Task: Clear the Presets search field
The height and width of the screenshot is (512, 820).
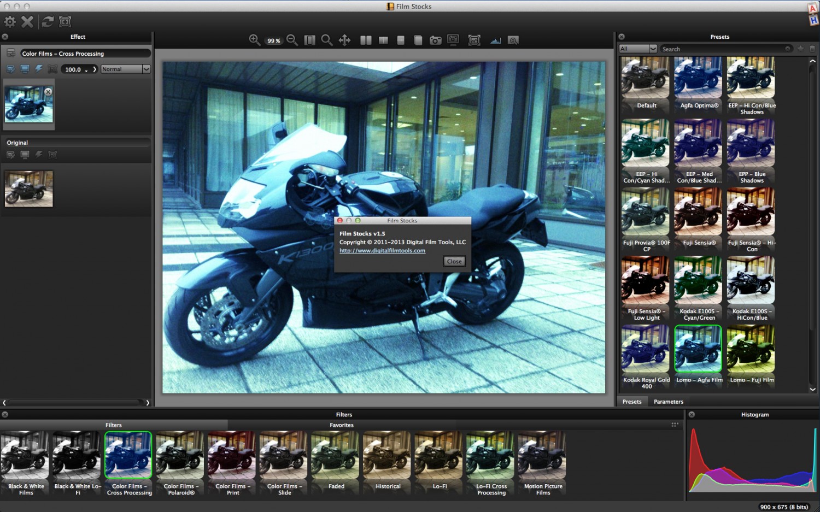Action: [x=788, y=49]
